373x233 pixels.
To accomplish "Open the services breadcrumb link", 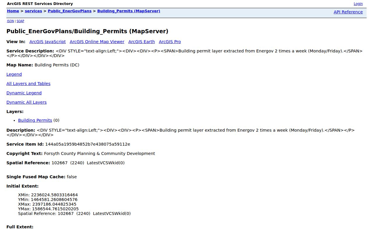I will coord(34,11).
